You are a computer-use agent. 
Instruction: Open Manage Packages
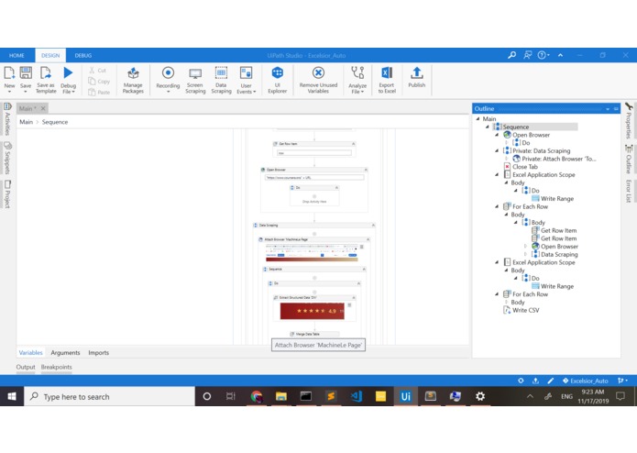pos(133,81)
